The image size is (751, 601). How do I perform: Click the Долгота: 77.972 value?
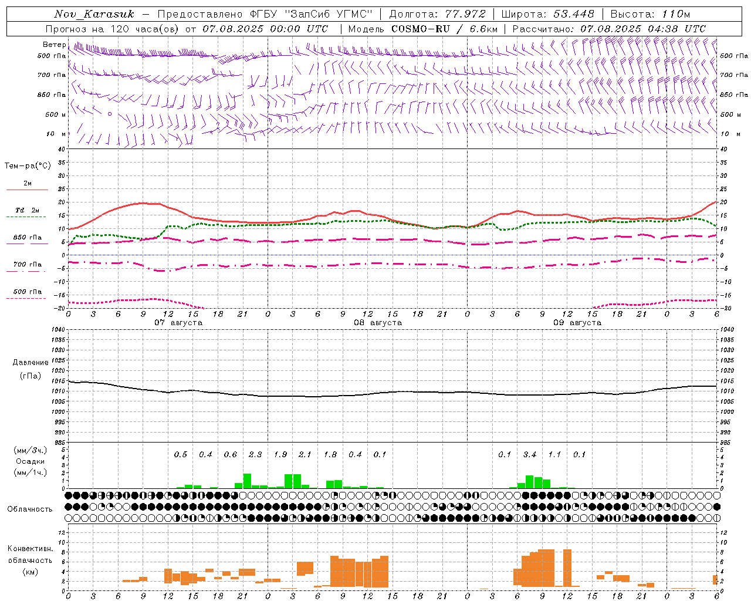[x=438, y=13]
